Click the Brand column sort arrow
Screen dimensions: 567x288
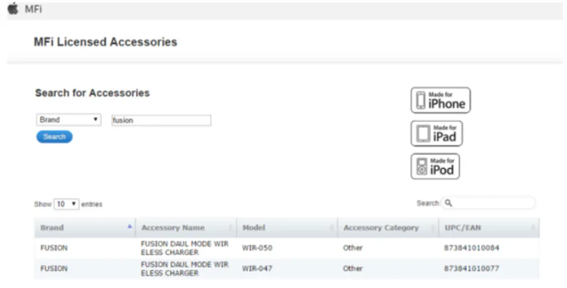point(129,227)
